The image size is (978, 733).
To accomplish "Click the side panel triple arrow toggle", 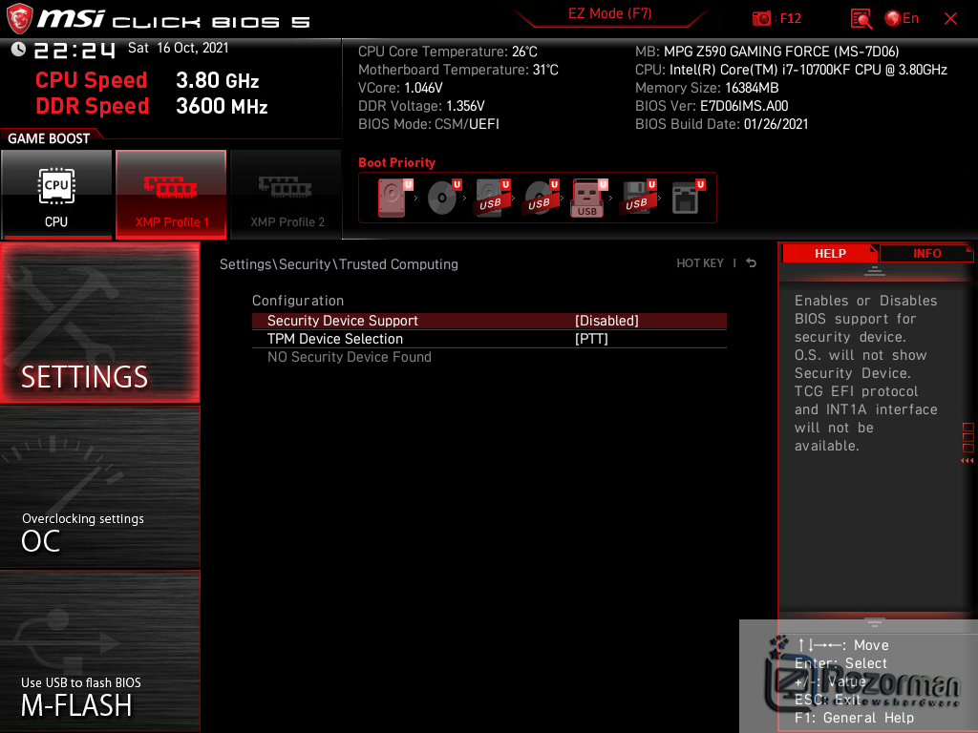I will 967,461.
